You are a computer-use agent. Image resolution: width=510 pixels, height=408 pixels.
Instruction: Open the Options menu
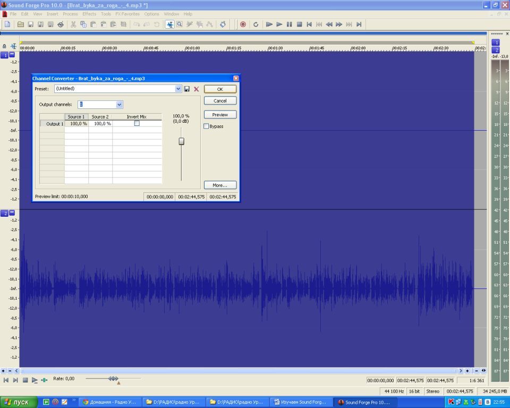(x=151, y=14)
